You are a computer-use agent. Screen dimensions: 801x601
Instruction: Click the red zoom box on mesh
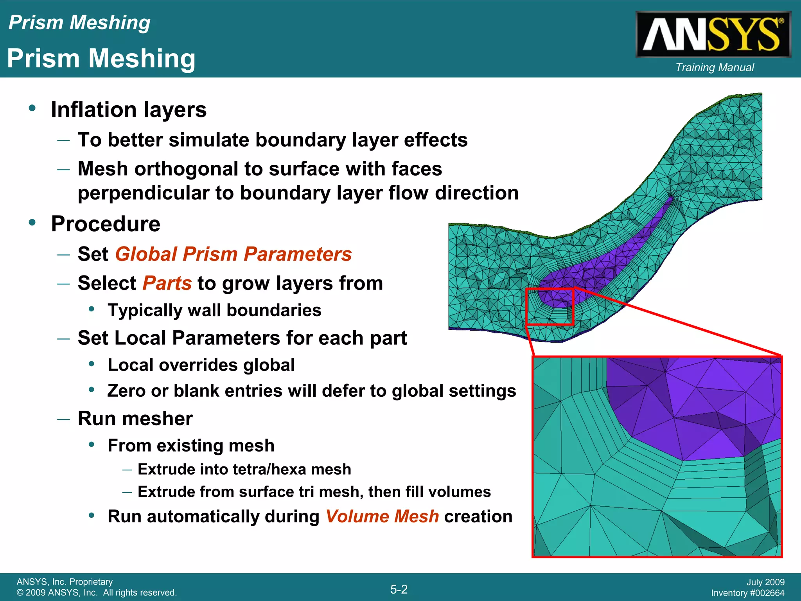550,307
